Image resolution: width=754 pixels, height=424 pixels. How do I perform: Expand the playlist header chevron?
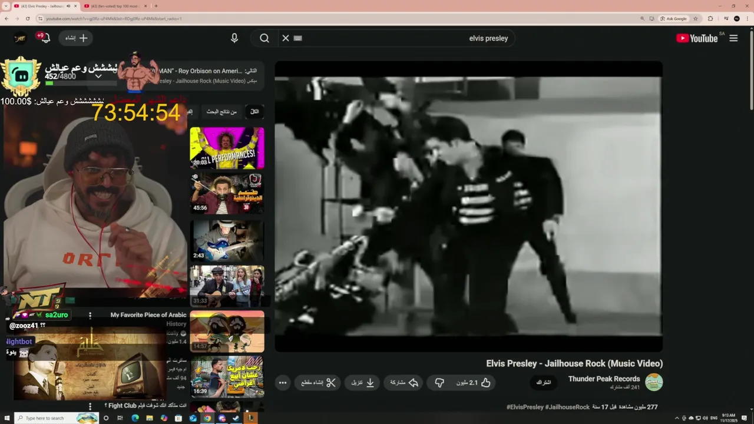[98, 76]
